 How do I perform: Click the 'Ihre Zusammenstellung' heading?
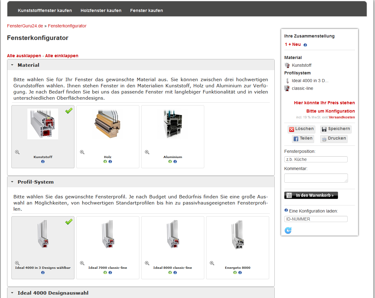pyautogui.click(x=309, y=36)
